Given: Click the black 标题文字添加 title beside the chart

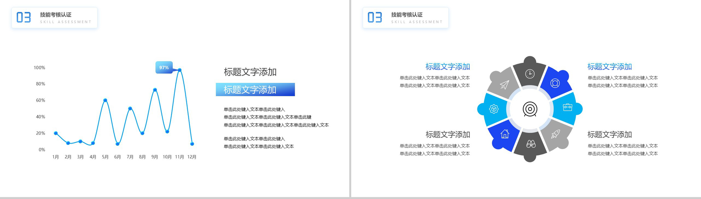Looking at the screenshot, I should [250, 72].
